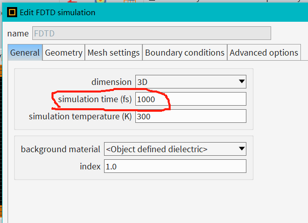Viewport: 308px width, 223px height.
Task: Click the index value field
Action: point(175,166)
